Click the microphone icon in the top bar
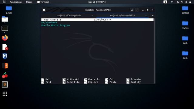Viewport: 194px width, 109px height. point(186,2)
